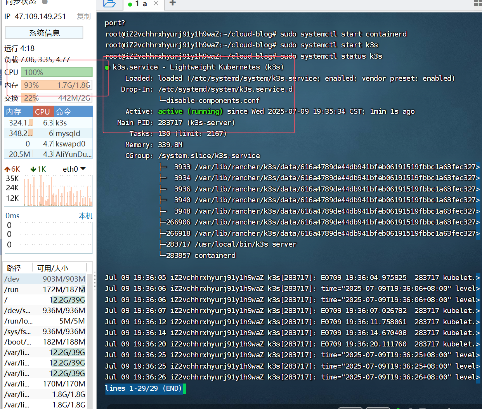The height and width of the screenshot is (409, 482).
Task: Select the /dev/s... disk row
Action: pyautogui.click(x=45, y=310)
